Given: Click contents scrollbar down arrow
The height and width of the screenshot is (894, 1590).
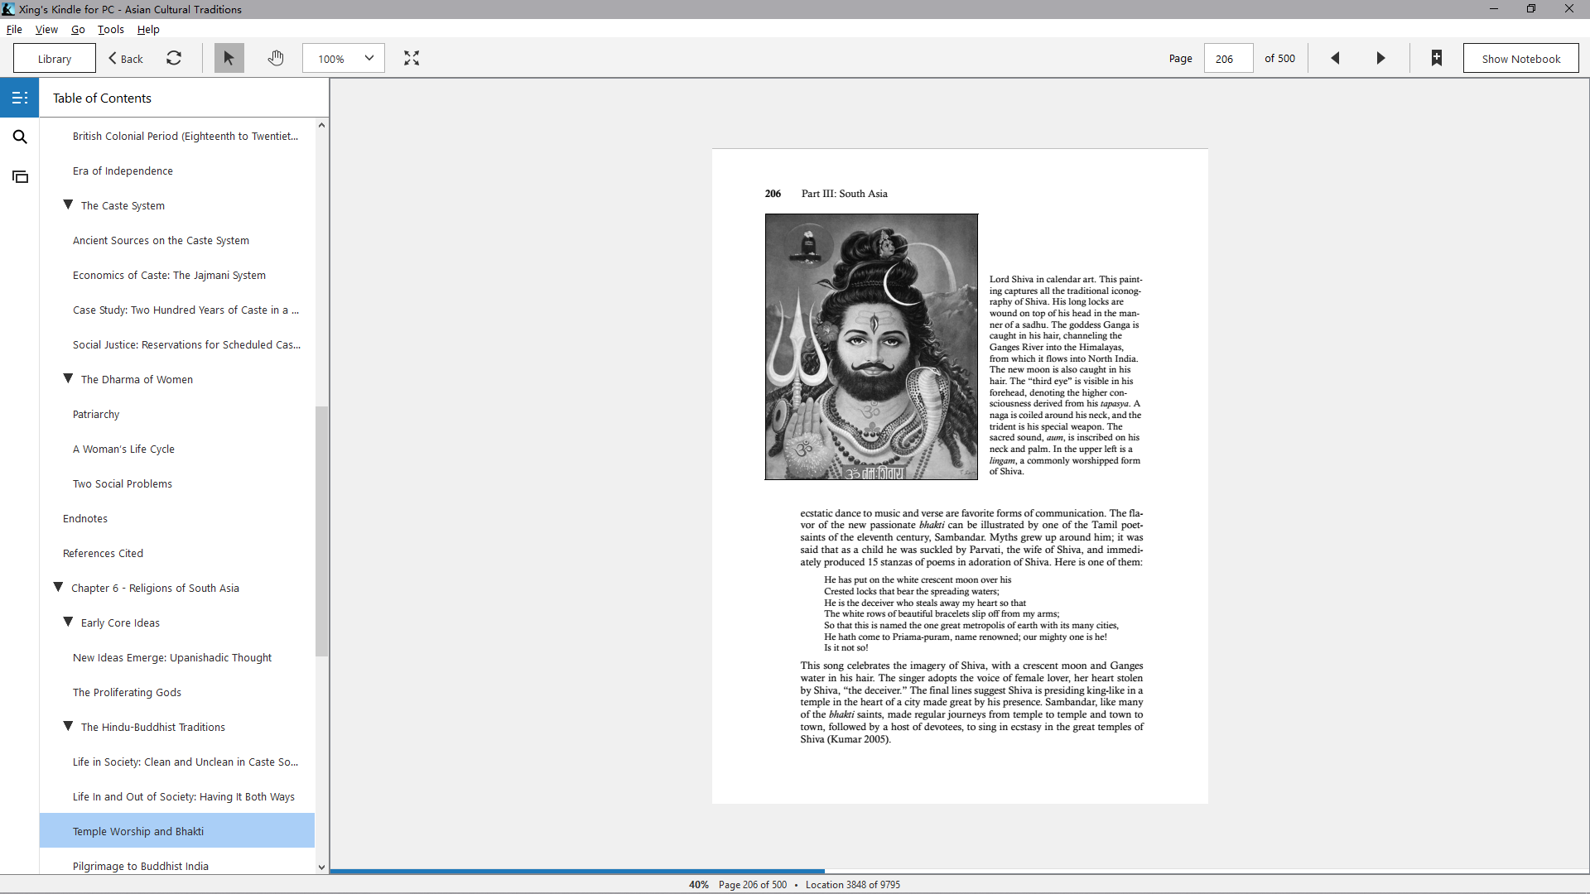Looking at the screenshot, I should click(x=321, y=868).
